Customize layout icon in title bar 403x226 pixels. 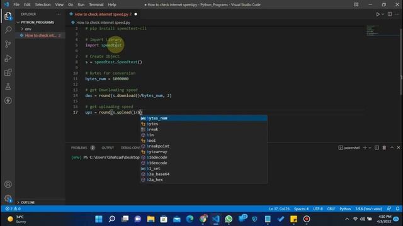click(x=356, y=4)
